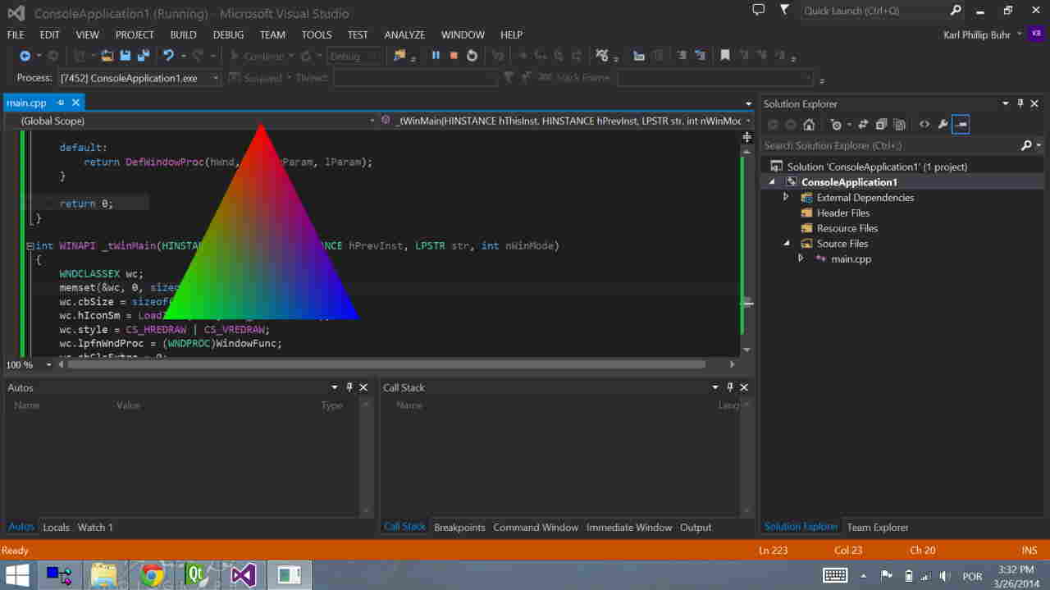
Task: Click the editor horizontal scrollbar thumb
Action: (x=386, y=364)
